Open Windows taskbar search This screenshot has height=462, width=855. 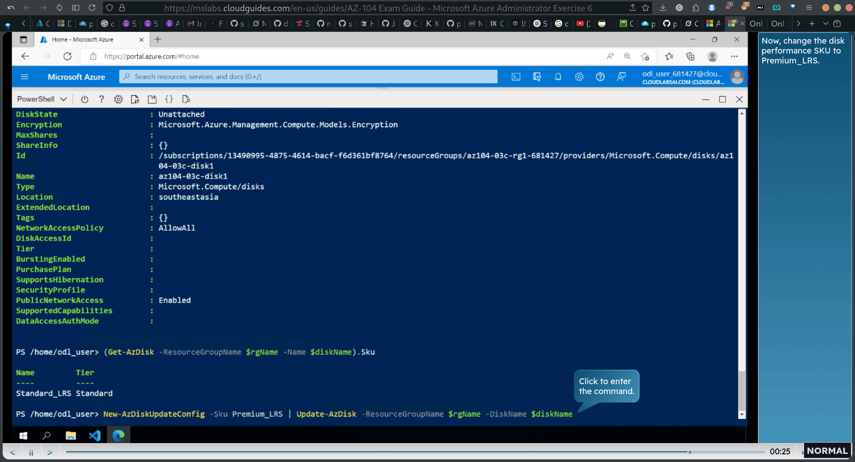coord(46,435)
